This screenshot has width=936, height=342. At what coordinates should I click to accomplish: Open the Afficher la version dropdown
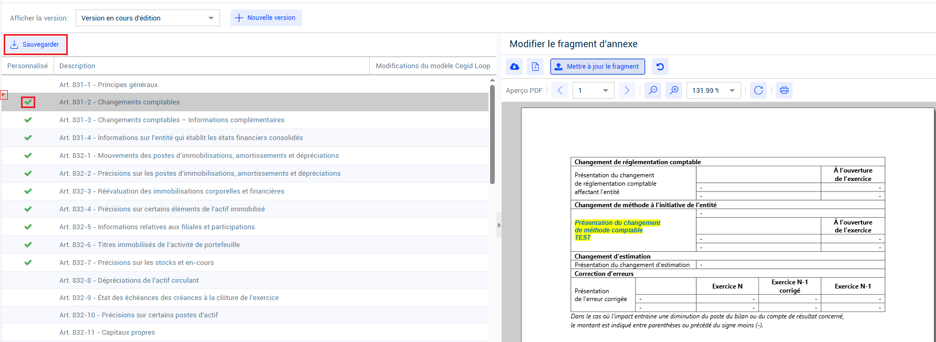click(x=148, y=18)
